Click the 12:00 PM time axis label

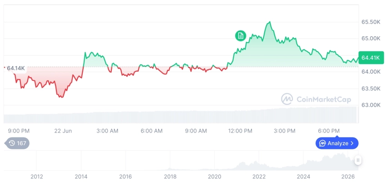[240, 131]
